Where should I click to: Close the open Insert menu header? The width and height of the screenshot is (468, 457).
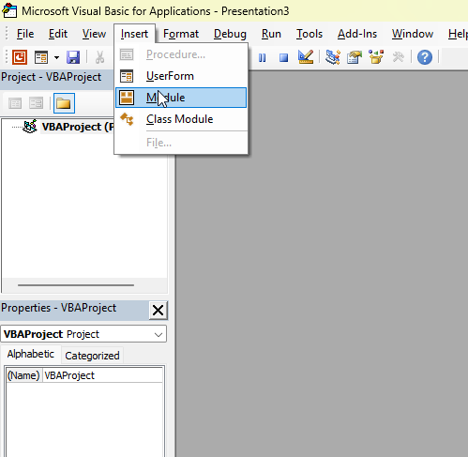134,34
